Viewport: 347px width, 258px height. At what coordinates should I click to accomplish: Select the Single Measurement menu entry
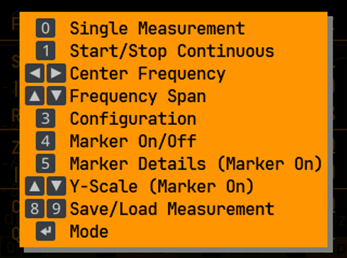coord(157,29)
